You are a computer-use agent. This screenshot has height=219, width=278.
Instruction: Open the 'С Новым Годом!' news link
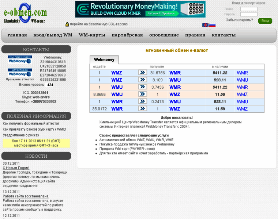[16, 168]
